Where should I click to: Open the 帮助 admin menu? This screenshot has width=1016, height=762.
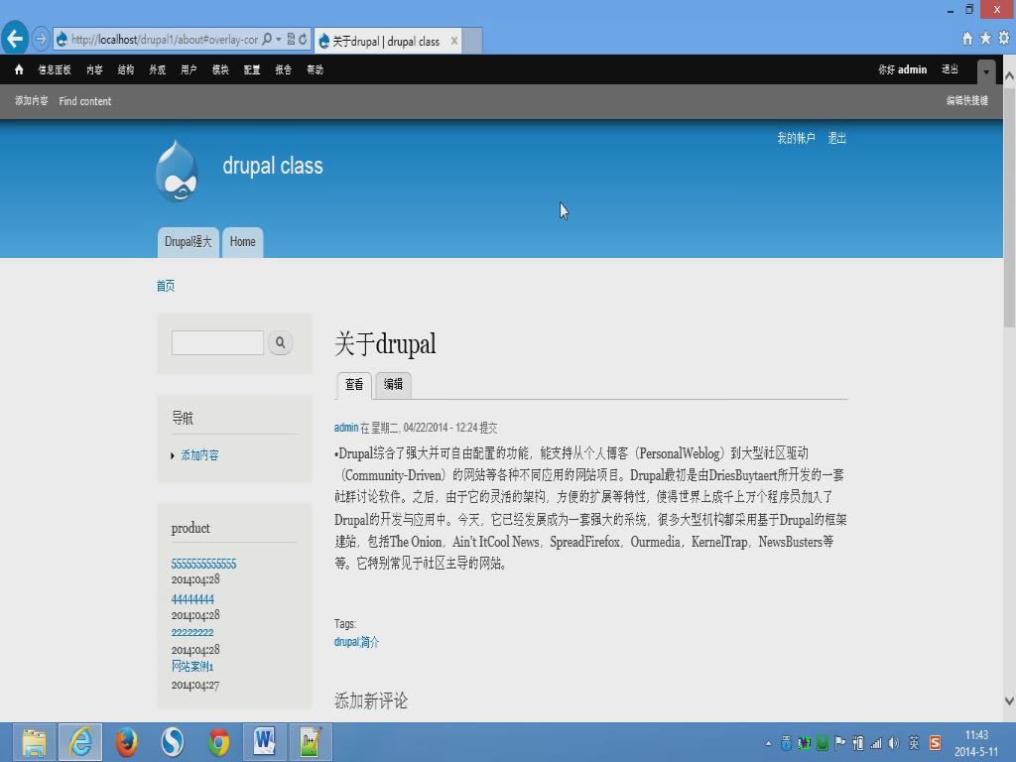click(315, 69)
